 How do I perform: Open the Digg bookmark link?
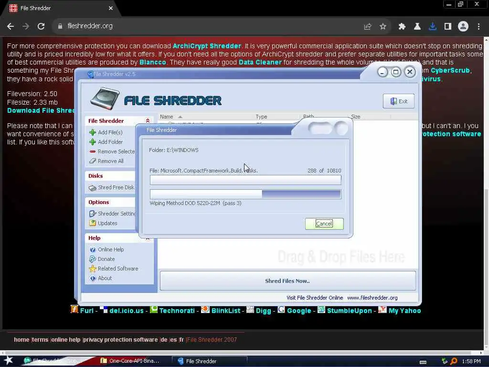click(x=263, y=311)
